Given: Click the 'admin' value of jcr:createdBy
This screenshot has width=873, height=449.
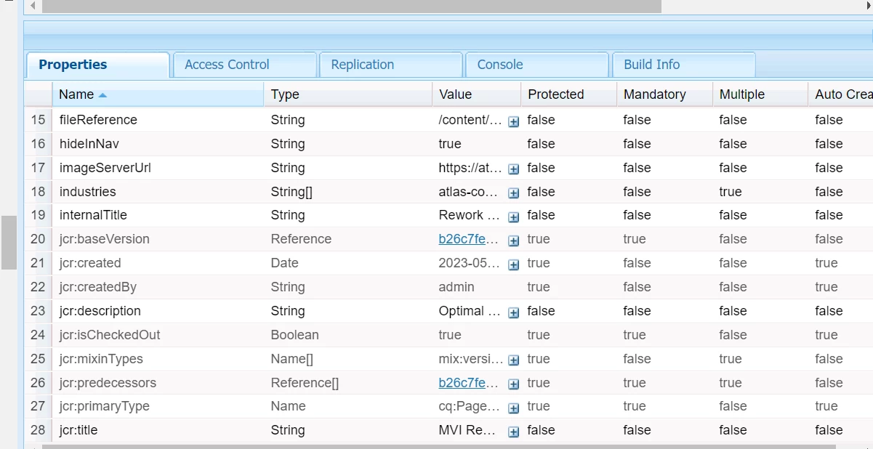Looking at the screenshot, I should click(456, 287).
